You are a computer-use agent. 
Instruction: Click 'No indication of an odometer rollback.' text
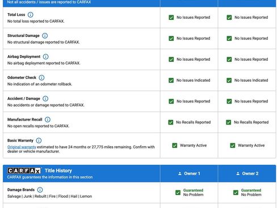click(40, 84)
